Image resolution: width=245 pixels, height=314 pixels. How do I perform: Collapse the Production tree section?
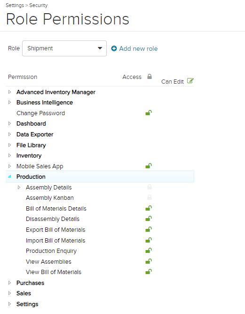9,176
